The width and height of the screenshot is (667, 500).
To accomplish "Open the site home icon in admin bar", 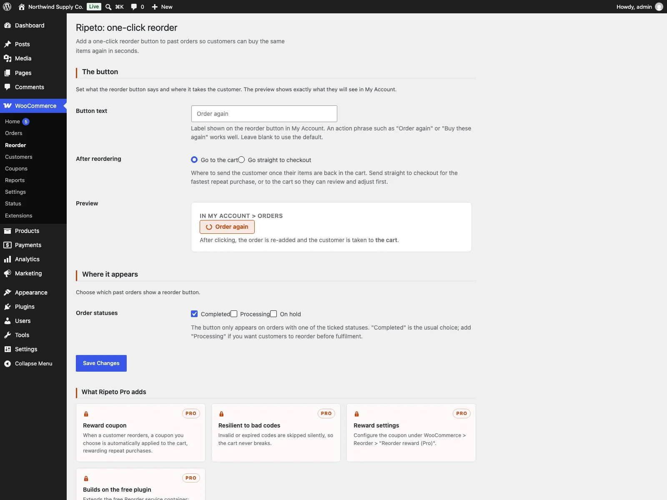I will tap(22, 7).
